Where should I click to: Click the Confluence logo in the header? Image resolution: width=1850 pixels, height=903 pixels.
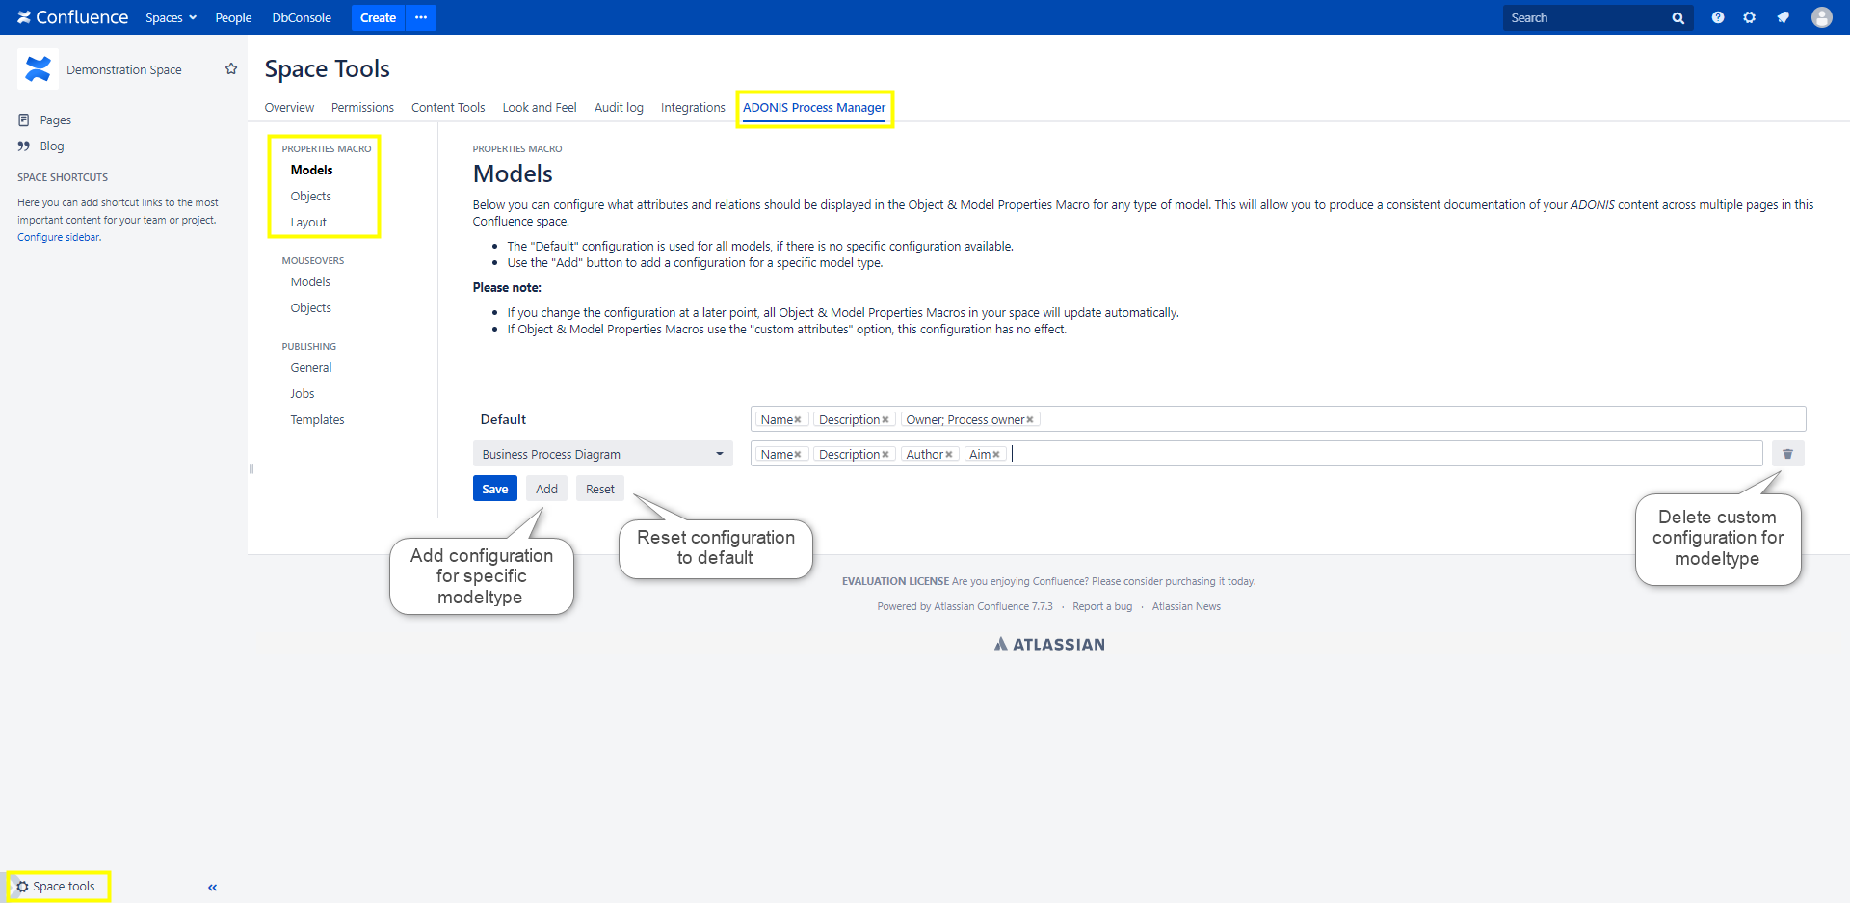[x=72, y=17]
